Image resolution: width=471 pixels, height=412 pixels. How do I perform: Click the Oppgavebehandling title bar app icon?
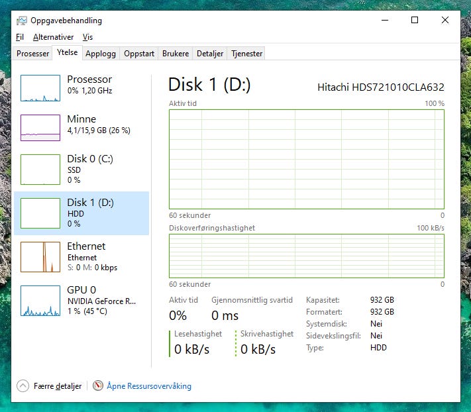click(22, 21)
